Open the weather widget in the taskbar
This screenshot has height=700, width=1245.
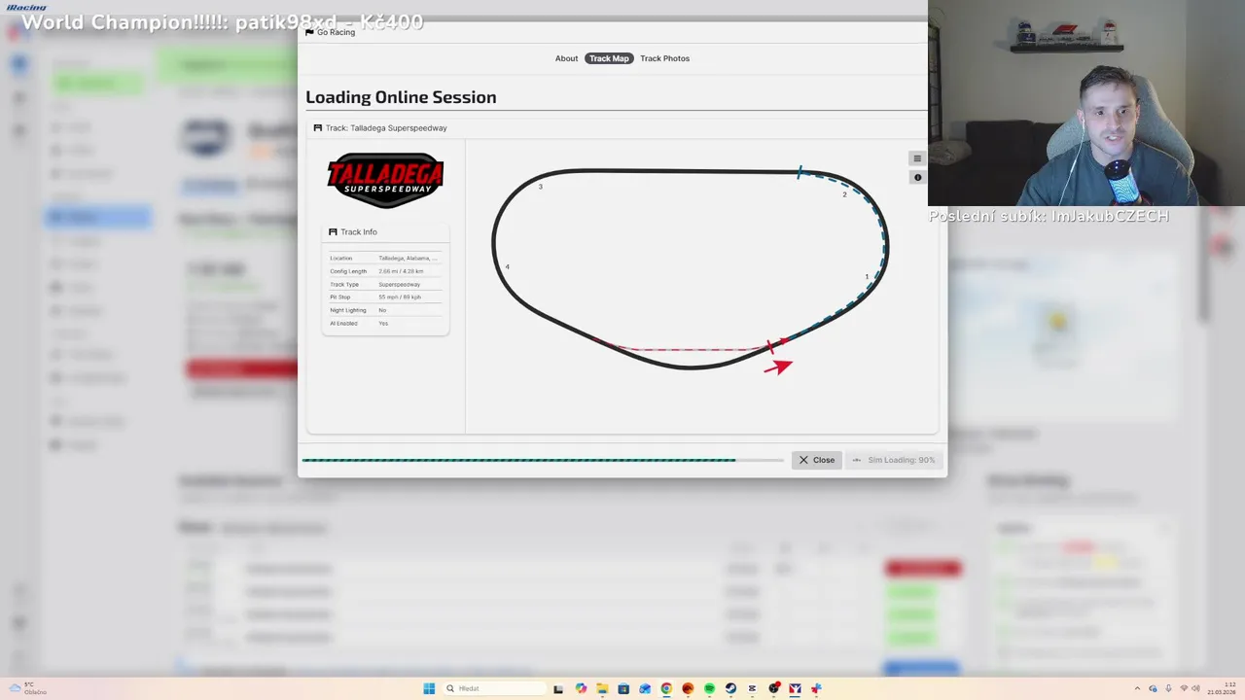(x=28, y=688)
